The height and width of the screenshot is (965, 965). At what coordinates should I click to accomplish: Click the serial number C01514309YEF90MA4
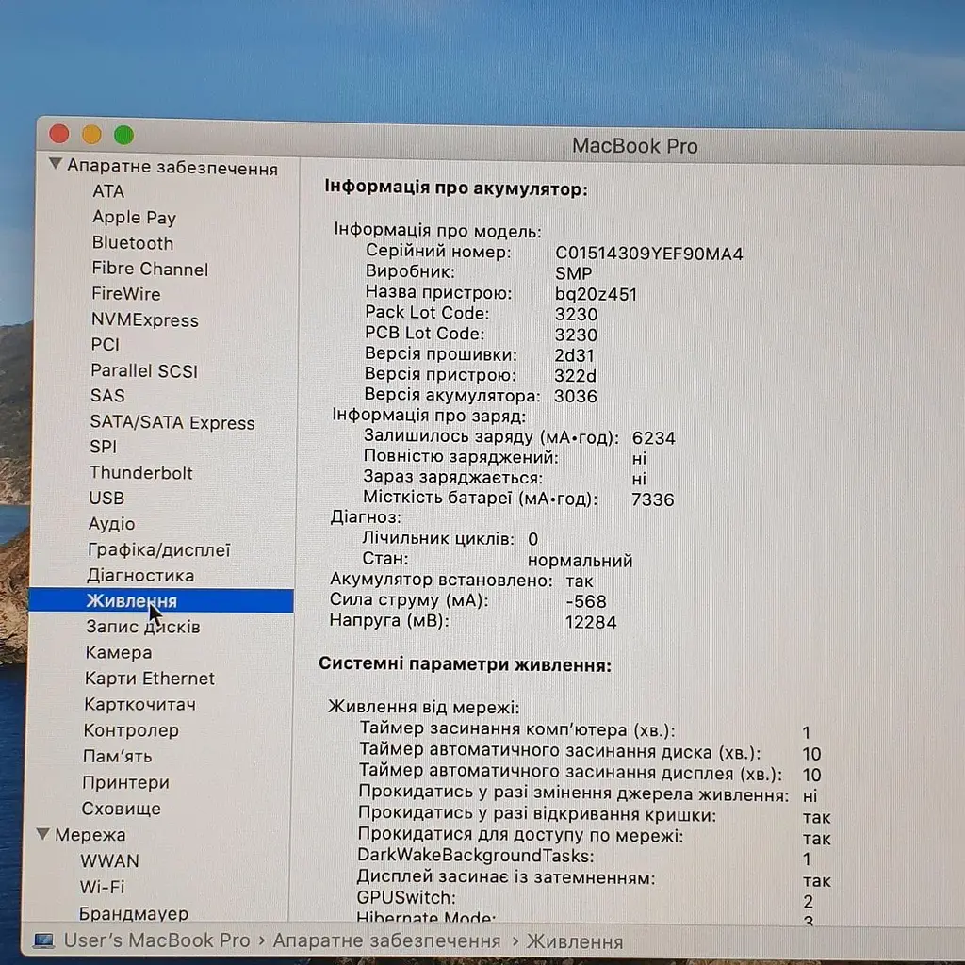648,254
